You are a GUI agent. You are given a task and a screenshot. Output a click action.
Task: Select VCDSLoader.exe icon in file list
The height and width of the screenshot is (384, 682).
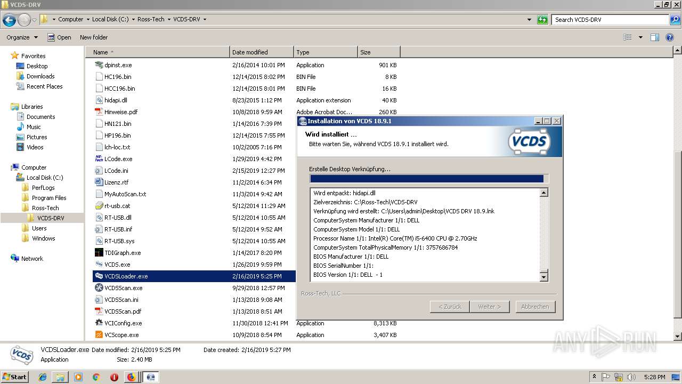pos(99,276)
